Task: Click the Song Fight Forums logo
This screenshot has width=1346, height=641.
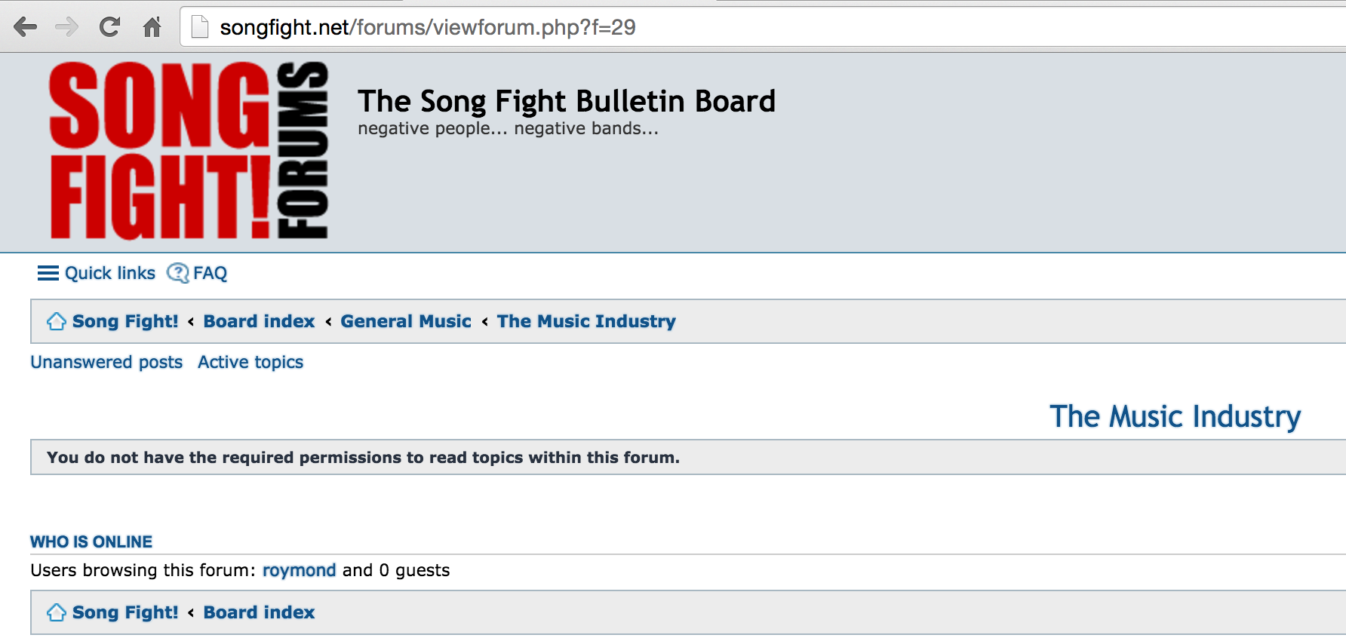Action: (189, 151)
